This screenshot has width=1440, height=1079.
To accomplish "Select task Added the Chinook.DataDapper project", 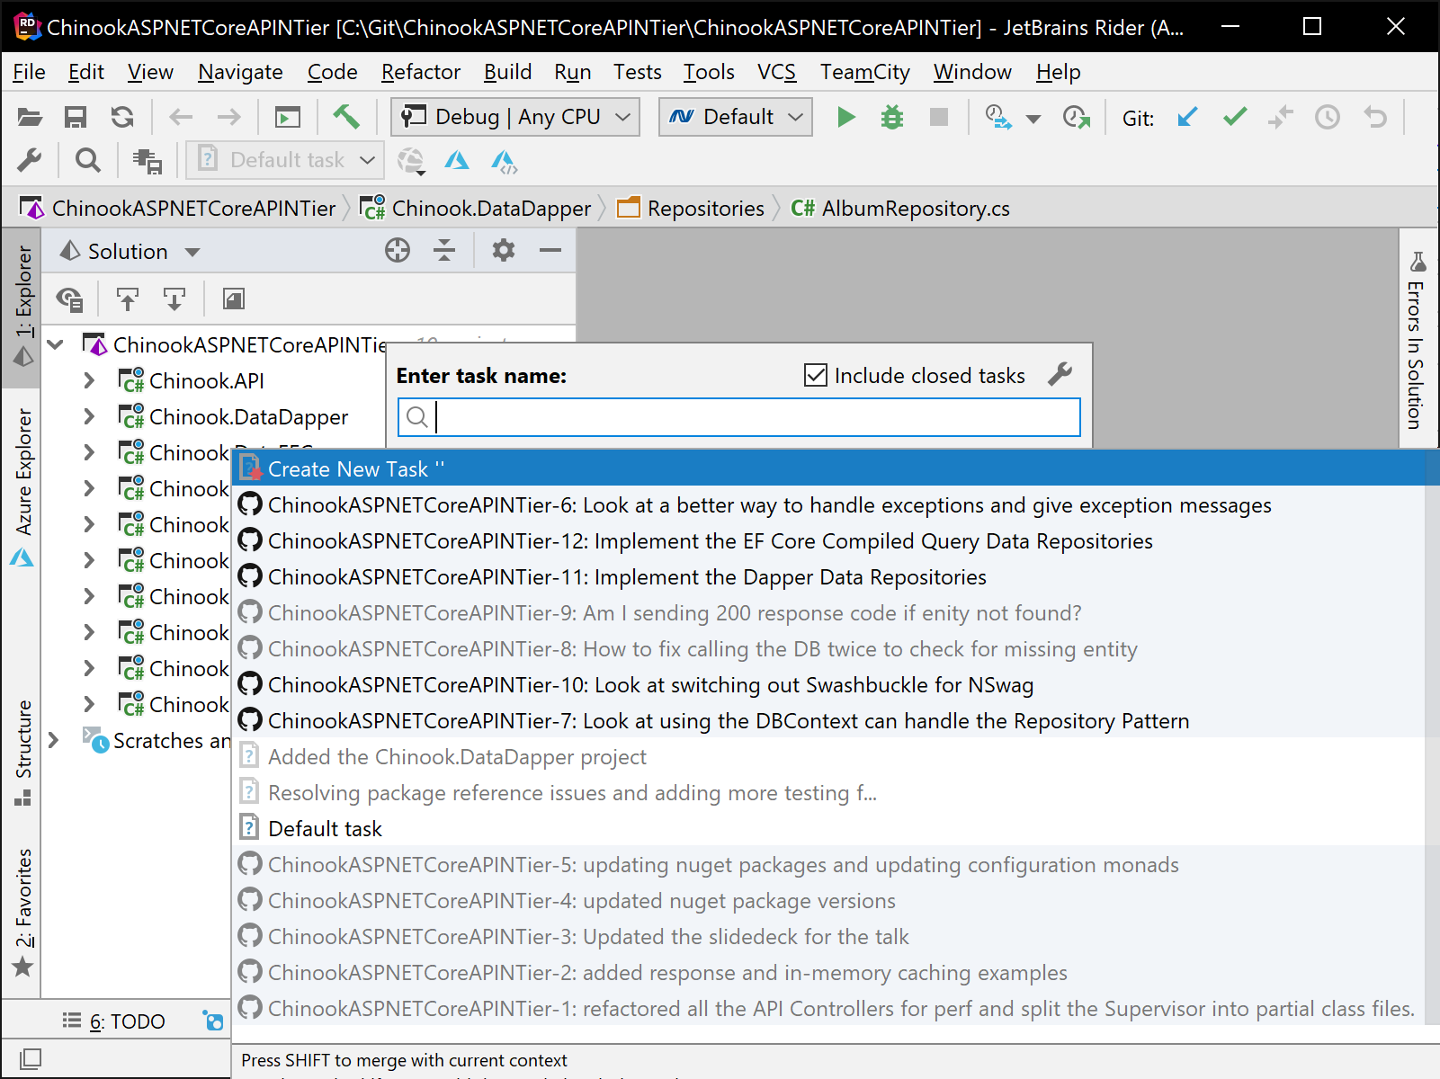I will [x=836, y=756].
